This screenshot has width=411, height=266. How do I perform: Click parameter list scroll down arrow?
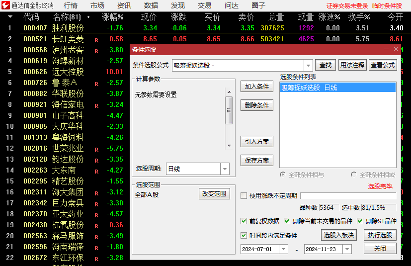click(x=229, y=146)
